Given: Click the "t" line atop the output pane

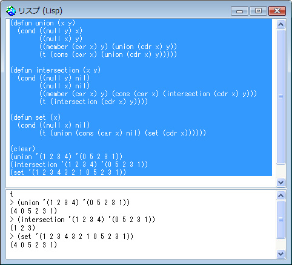Looking at the screenshot, I should coord(12,194).
